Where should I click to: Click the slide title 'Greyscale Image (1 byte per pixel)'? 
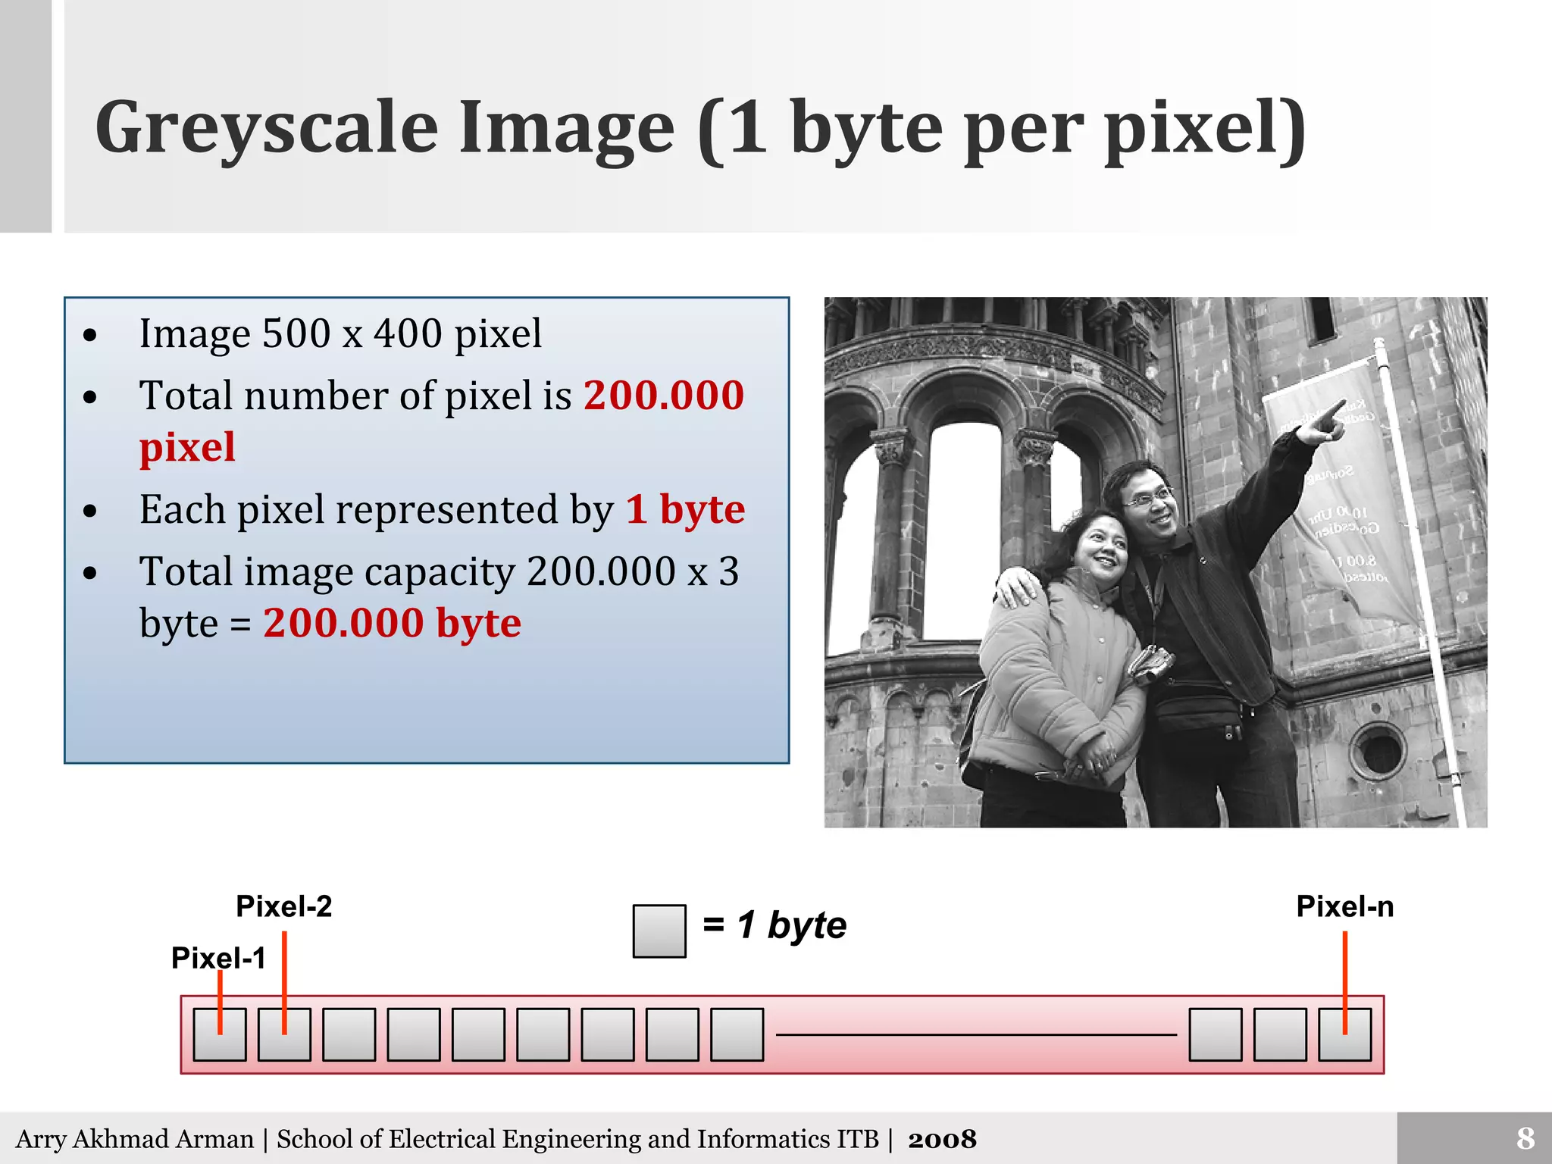pos(700,129)
